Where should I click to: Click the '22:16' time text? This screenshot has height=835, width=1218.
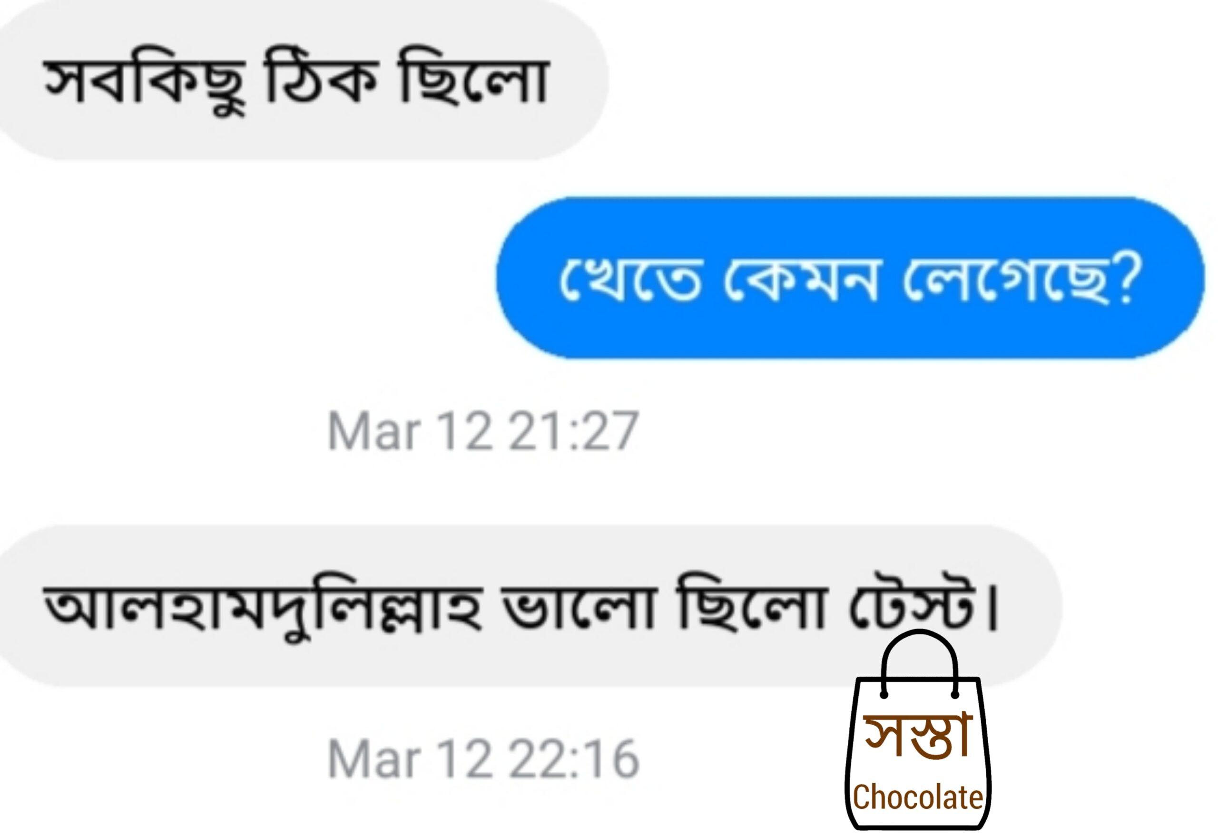[574, 759]
